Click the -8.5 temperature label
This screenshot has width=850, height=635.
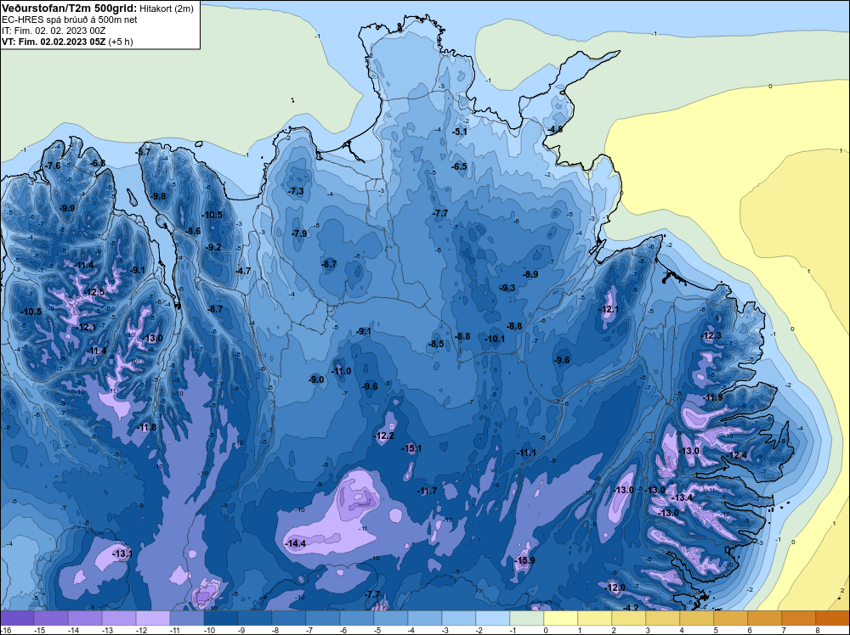click(436, 345)
